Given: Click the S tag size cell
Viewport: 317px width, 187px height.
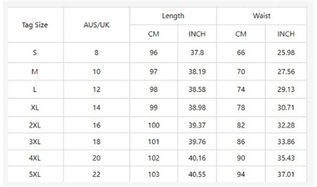Looking at the screenshot, I should pyautogui.click(x=35, y=53).
